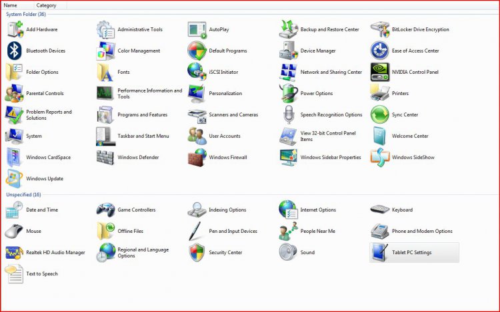Open View 32-bit Control Panel Items icon
The width and height of the screenshot is (500, 312).
[x=289, y=136]
